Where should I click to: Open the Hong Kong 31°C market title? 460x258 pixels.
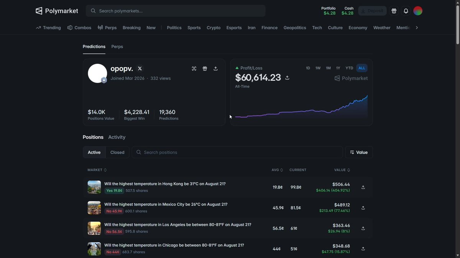pyautogui.click(x=165, y=184)
